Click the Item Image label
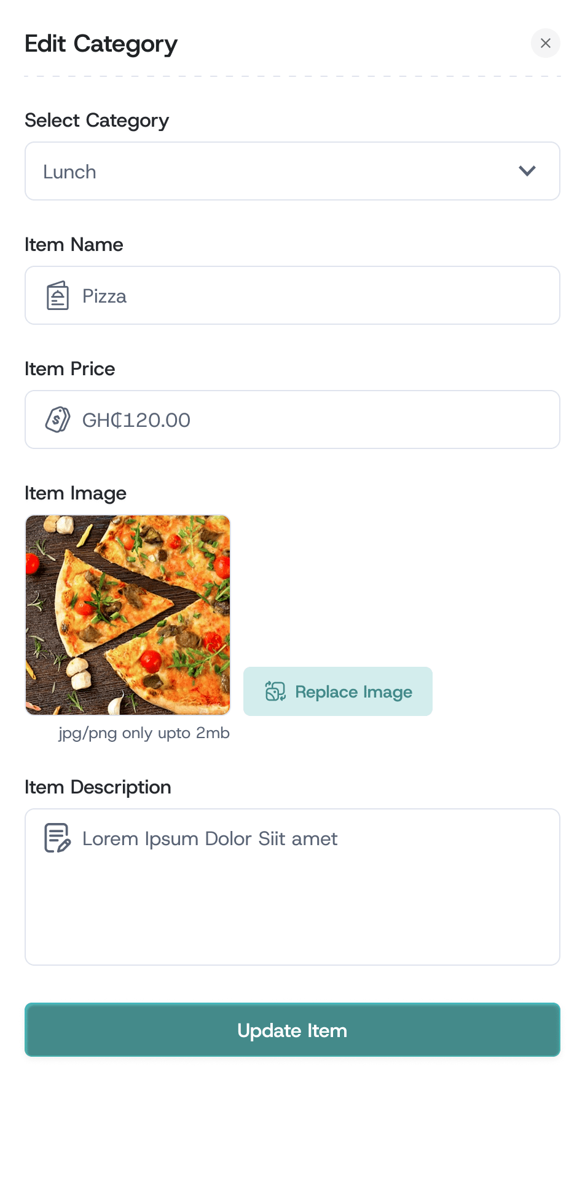 (x=76, y=493)
